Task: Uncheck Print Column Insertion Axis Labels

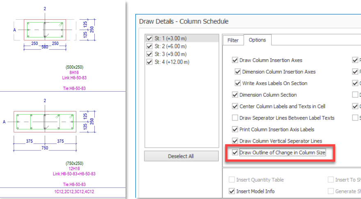Action: tap(235, 129)
